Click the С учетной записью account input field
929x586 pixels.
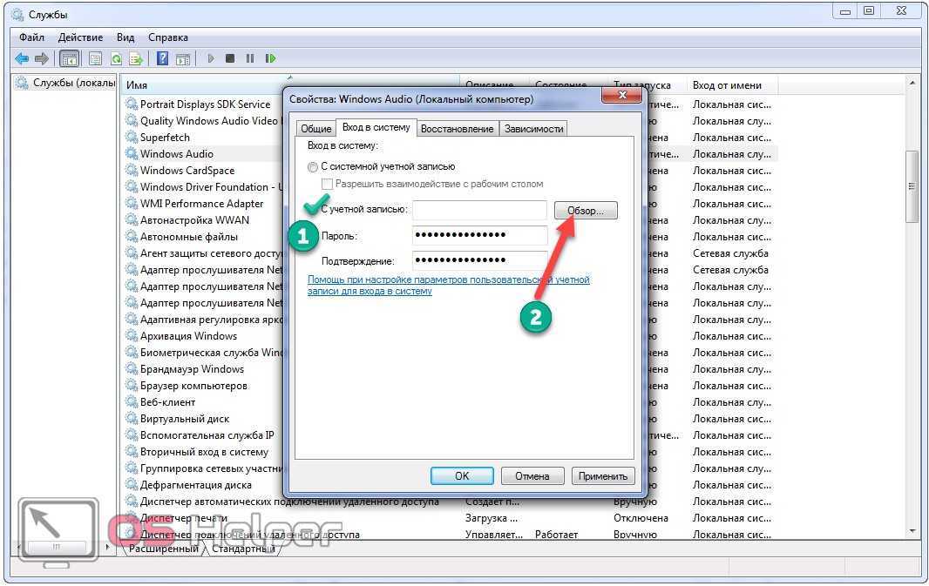click(479, 210)
